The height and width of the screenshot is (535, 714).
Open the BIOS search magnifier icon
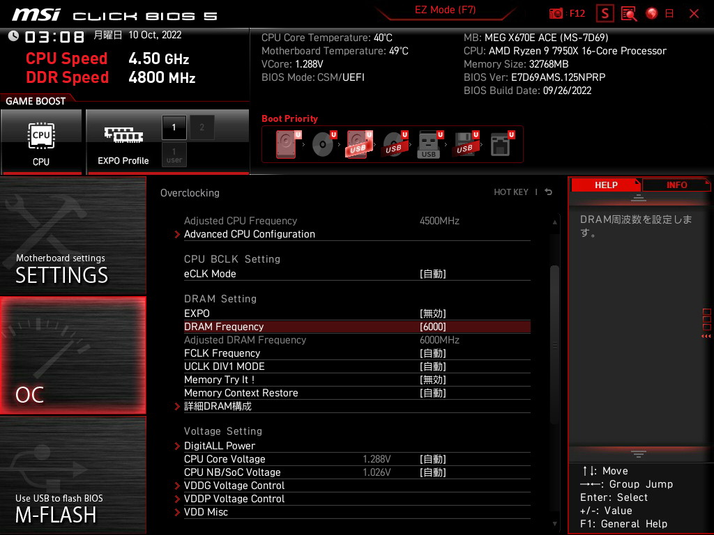pyautogui.click(x=629, y=14)
